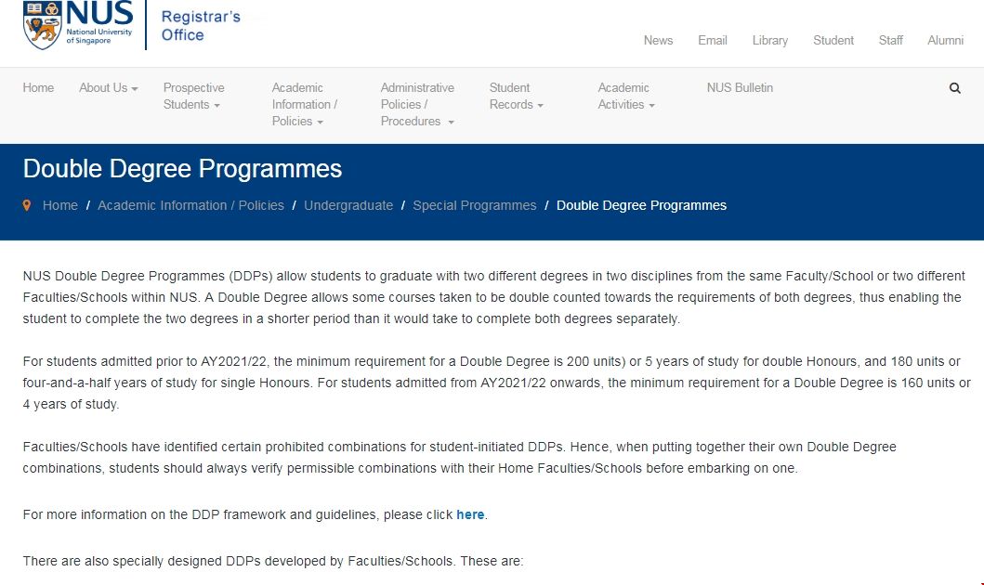Click the Registrar's Office title

coord(200,26)
